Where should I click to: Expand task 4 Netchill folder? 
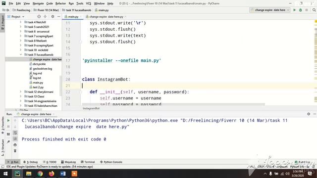(20, 22)
